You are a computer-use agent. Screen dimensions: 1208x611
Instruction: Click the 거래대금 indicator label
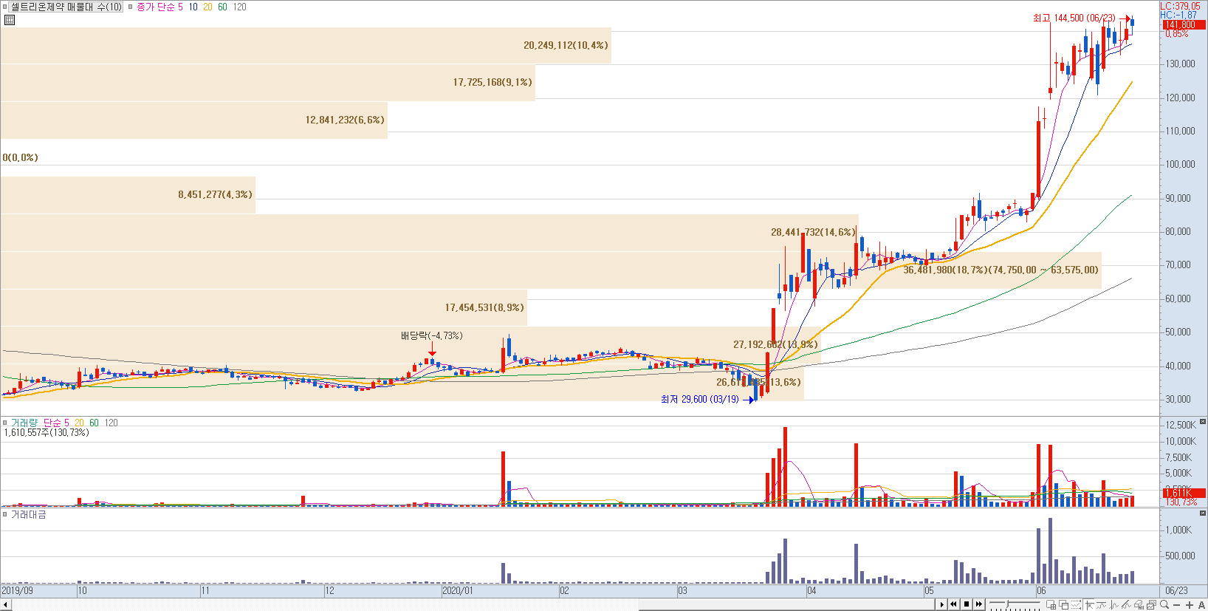point(28,514)
